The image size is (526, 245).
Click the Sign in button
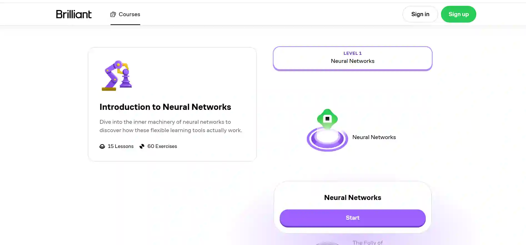pyautogui.click(x=420, y=14)
